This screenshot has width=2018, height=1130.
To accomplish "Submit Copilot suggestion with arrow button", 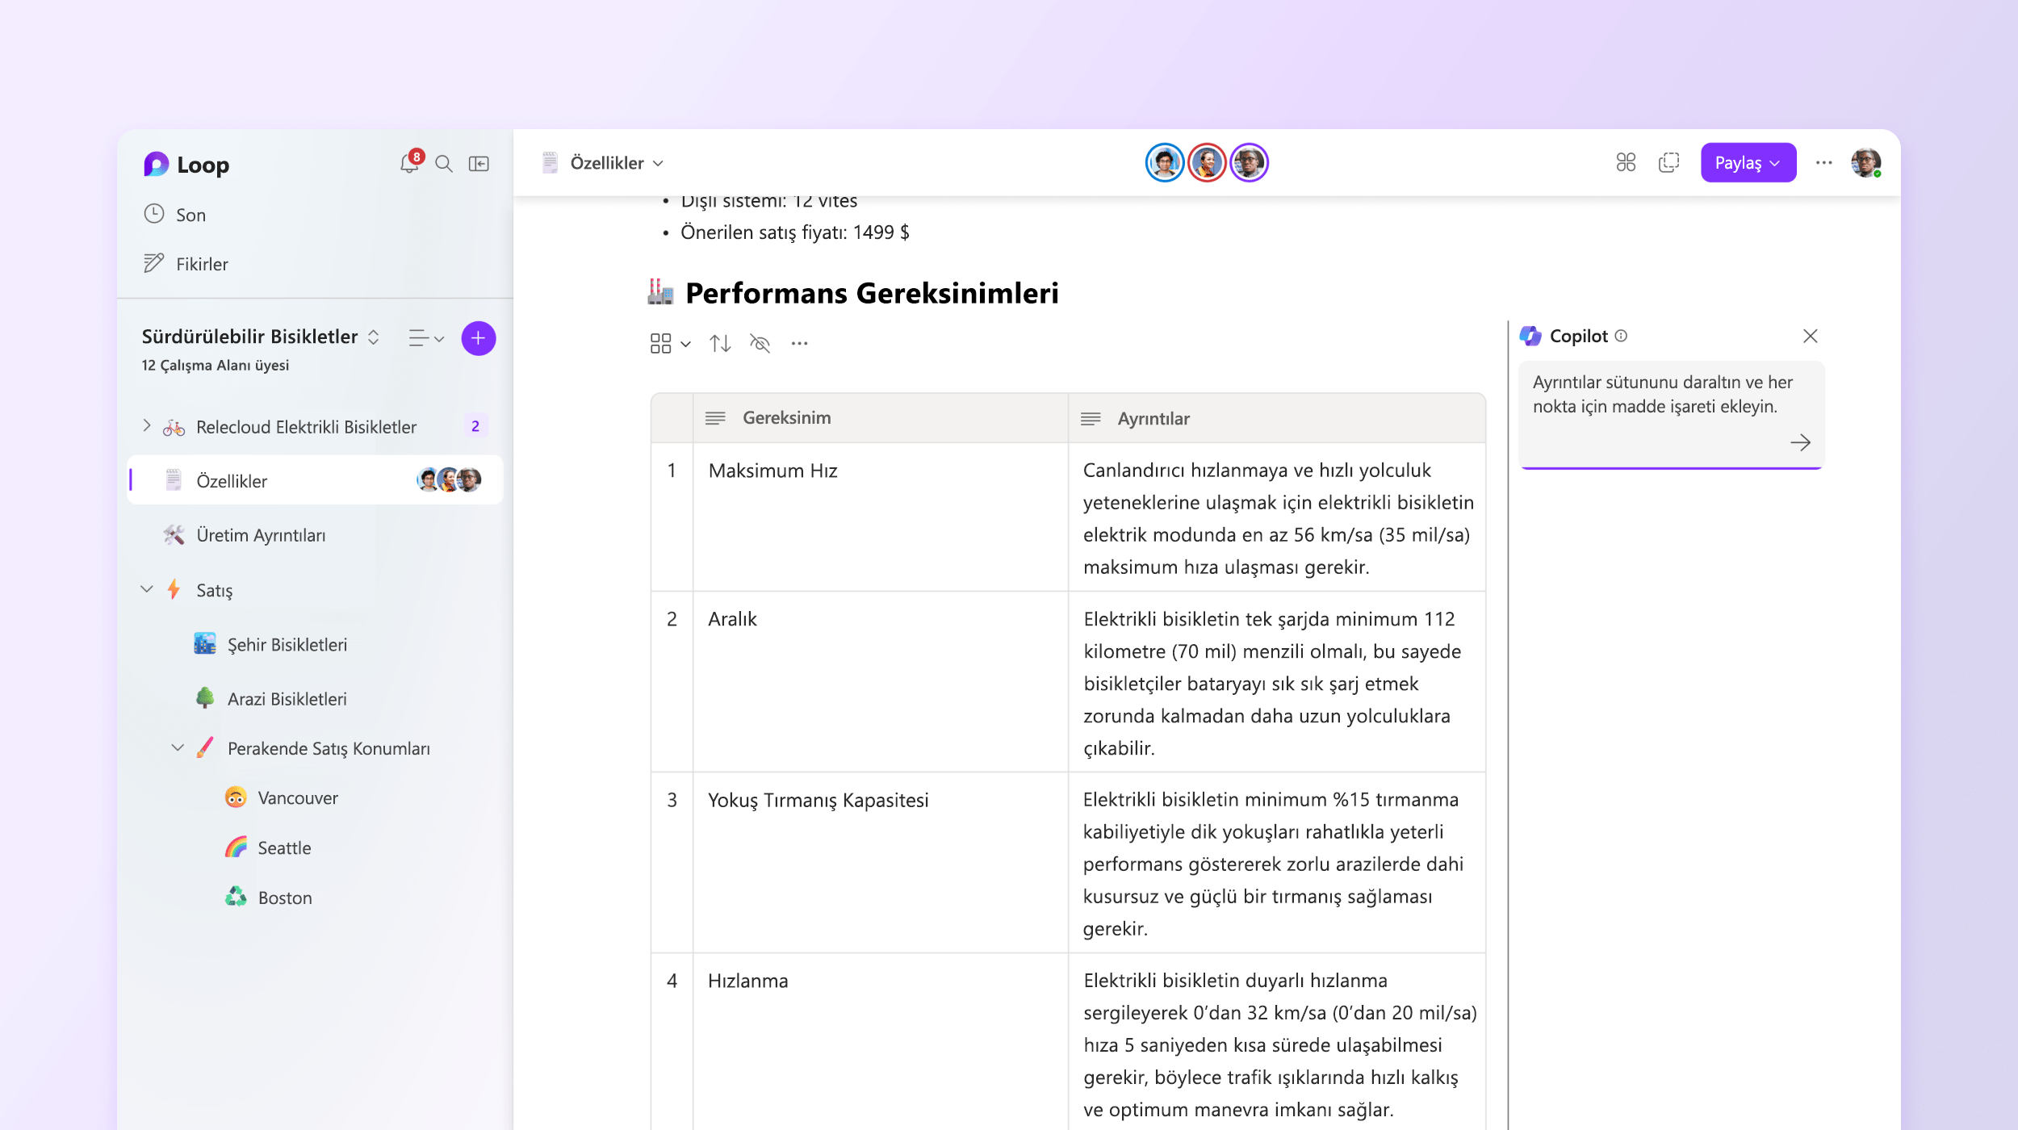I will pyautogui.click(x=1800, y=442).
